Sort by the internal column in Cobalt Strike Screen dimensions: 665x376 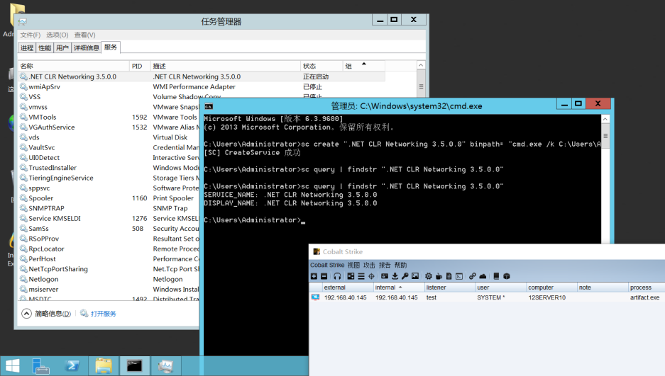point(399,287)
